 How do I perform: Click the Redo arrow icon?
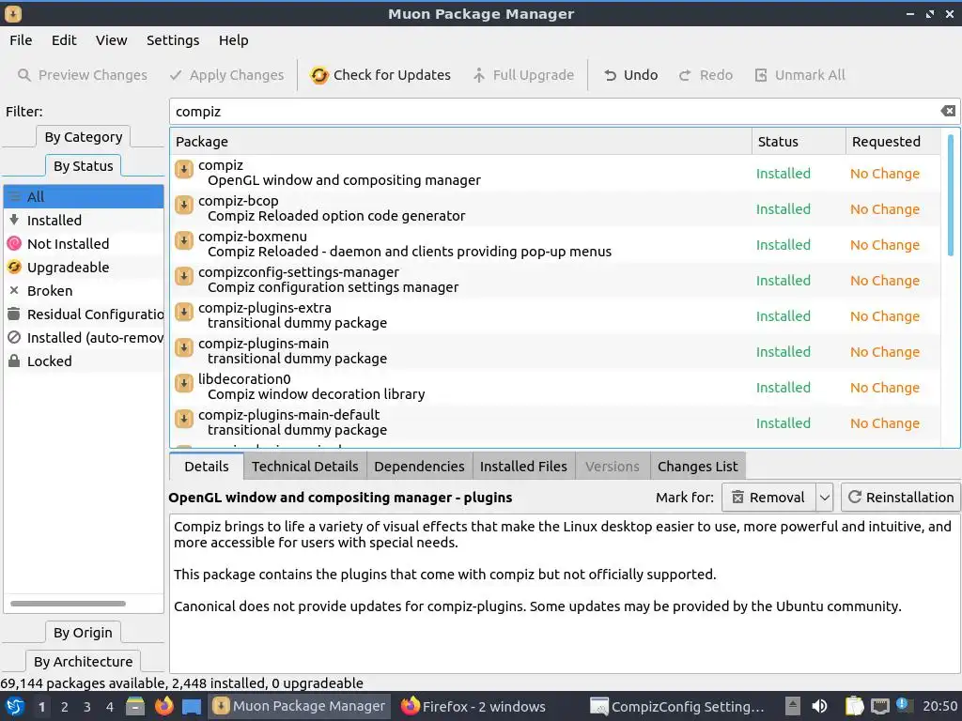[685, 75]
